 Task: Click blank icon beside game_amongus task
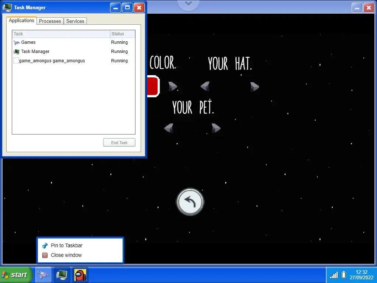[x=16, y=61]
